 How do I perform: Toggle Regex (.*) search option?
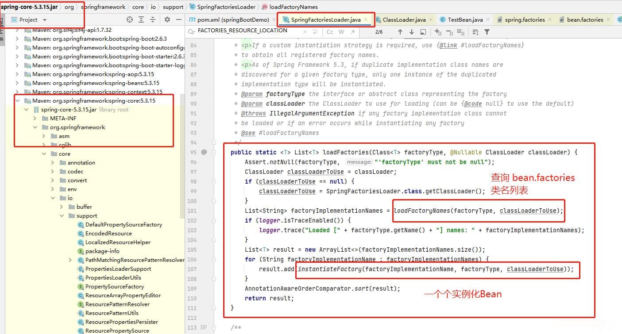tap(353, 32)
